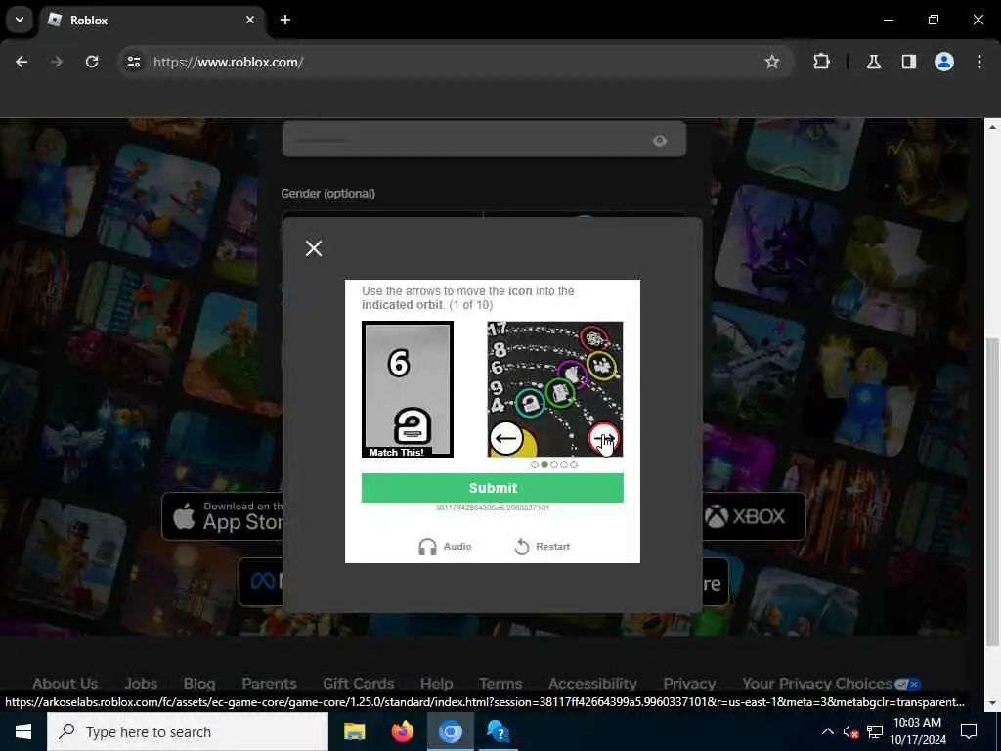Click the network tray icon
The image size is (1001, 751).
tap(875, 731)
